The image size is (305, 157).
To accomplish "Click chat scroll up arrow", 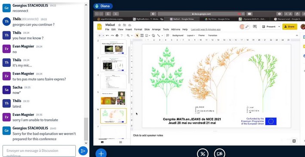I will (86, 5).
